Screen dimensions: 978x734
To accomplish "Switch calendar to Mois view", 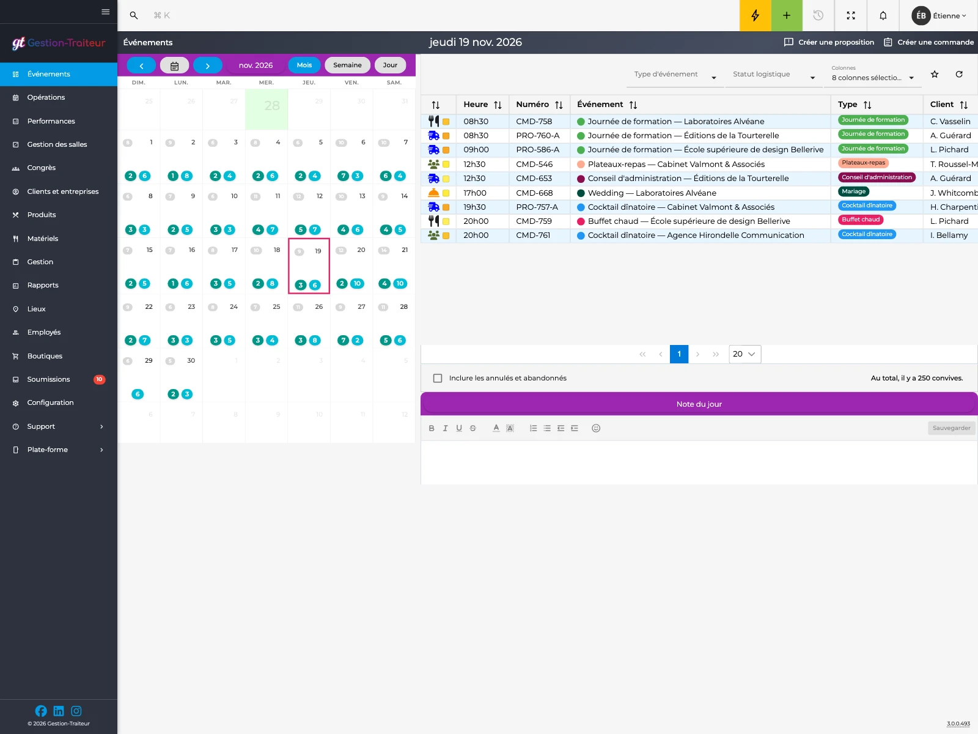I will tap(304, 65).
